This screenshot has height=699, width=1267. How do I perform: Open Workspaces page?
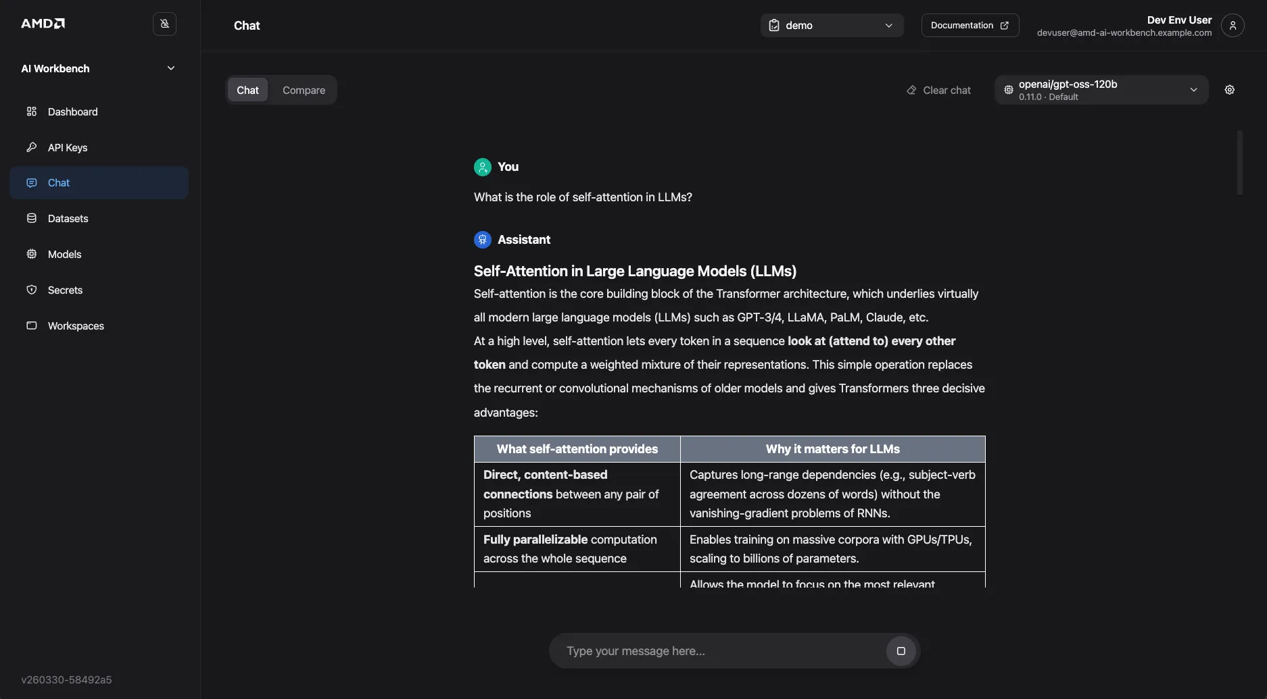coord(99,326)
